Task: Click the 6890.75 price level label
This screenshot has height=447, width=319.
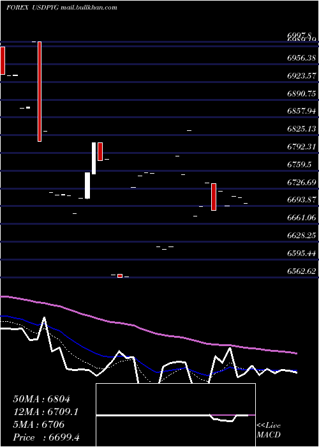Action: pyautogui.click(x=301, y=94)
